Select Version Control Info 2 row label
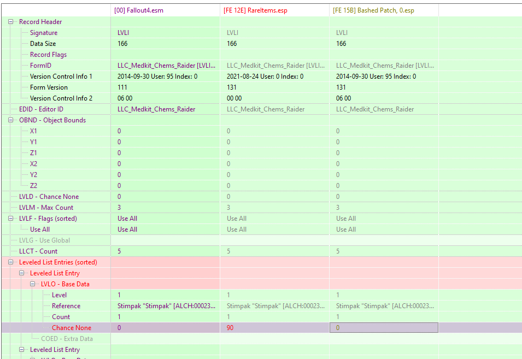This screenshot has height=359, width=522. (61, 98)
